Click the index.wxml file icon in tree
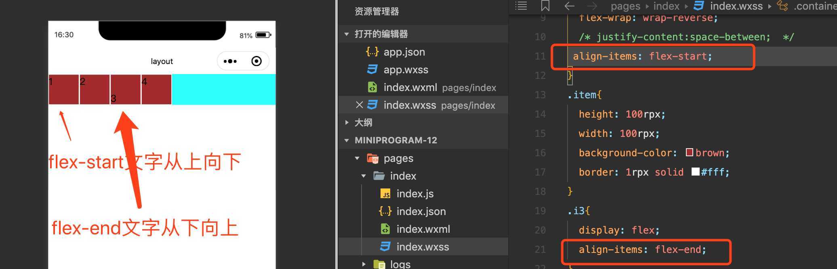This screenshot has width=837, height=269. click(385, 229)
